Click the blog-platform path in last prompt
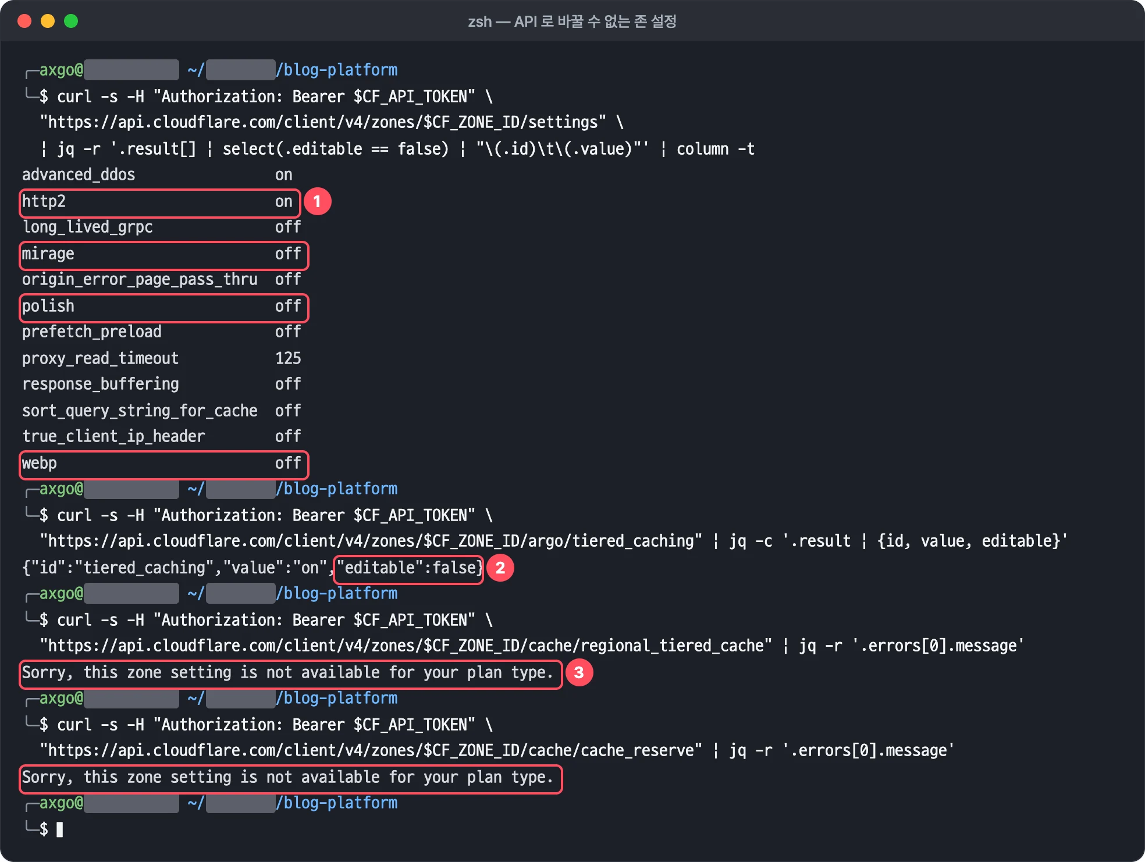 click(x=337, y=803)
